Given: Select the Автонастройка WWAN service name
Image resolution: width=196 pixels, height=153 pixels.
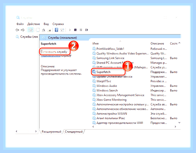Looking at the screenshot, I should [x=112, y=113].
